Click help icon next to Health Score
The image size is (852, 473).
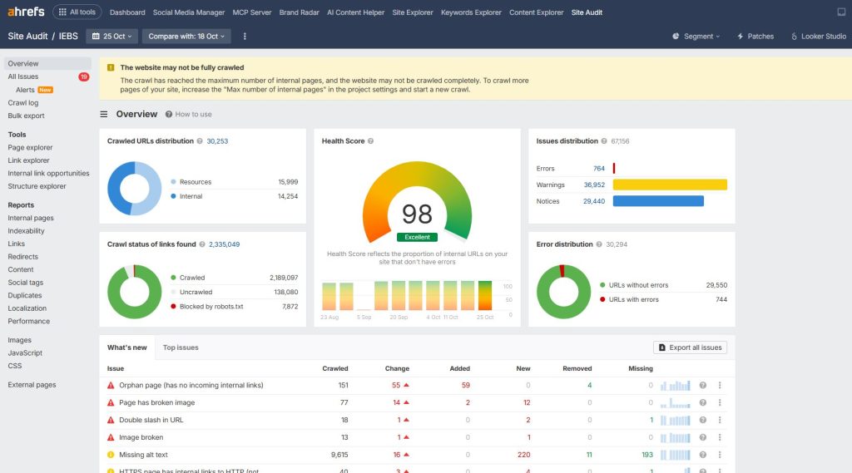click(370, 141)
